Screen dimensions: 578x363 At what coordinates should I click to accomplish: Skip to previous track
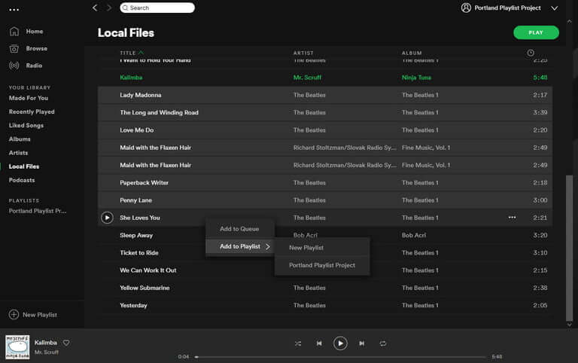319,343
